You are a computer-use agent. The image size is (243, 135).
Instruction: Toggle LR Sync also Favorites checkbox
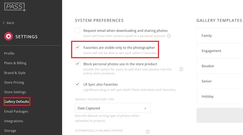point(77,84)
